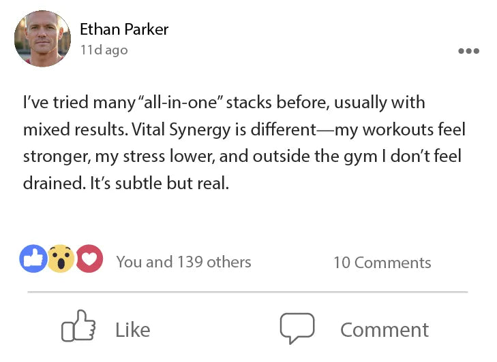The image size is (497, 362).
Task: Click the red heart reaction icon
Action: pos(89,259)
